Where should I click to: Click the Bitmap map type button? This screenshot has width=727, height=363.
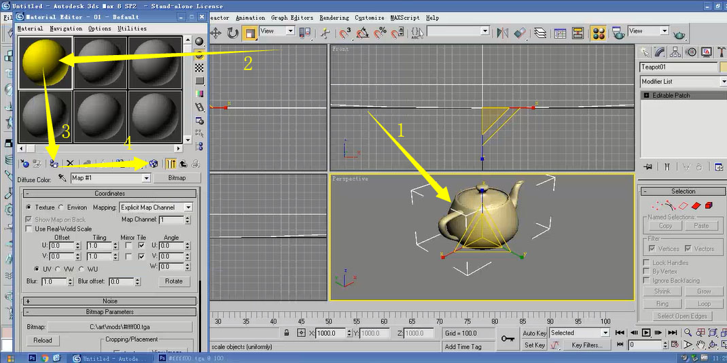coord(177,177)
